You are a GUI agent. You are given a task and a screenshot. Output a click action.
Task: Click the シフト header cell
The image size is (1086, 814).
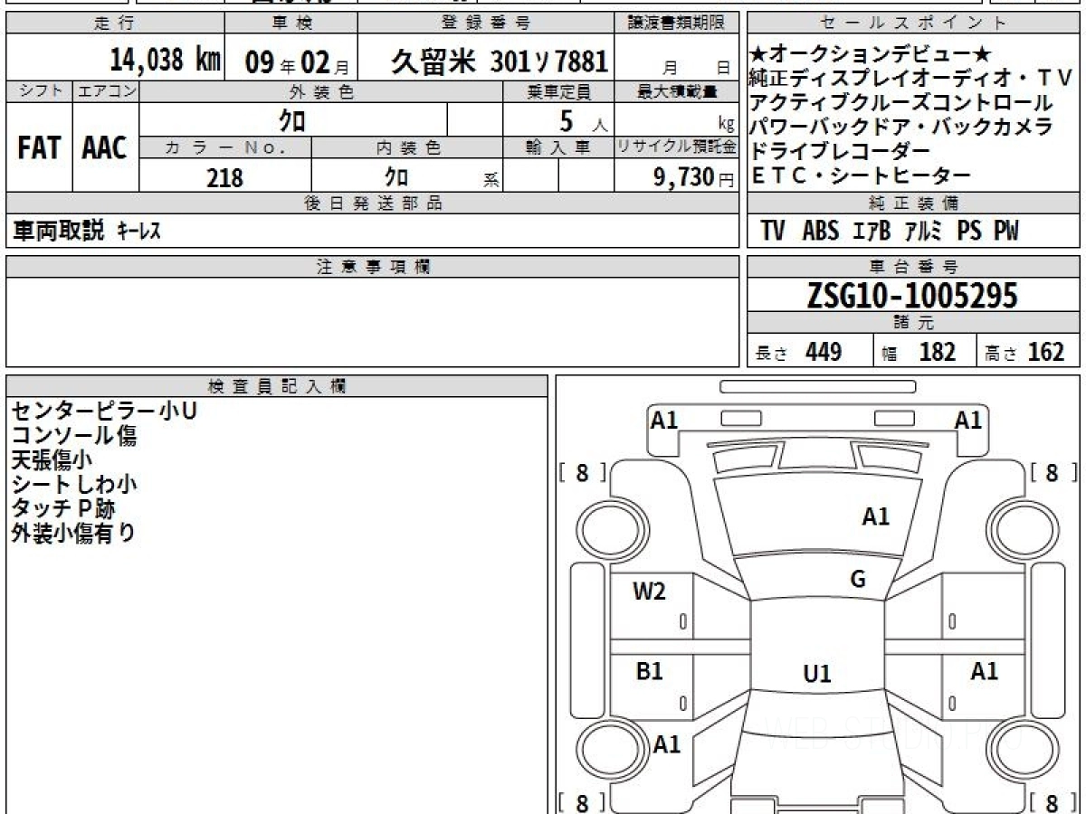pyautogui.click(x=40, y=90)
